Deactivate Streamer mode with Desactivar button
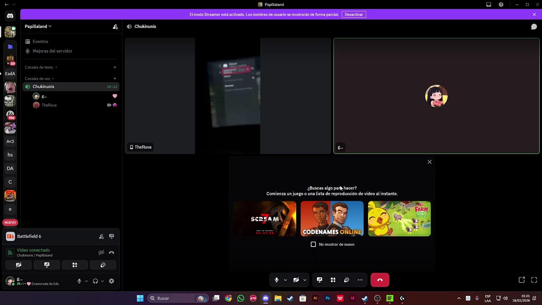Image resolution: width=542 pixels, height=305 pixels. pyautogui.click(x=354, y=14)
